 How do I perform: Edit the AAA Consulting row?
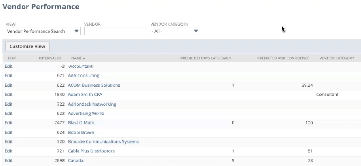click(x=8, y=76)
